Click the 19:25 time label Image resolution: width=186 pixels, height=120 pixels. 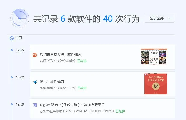[20, 50]
